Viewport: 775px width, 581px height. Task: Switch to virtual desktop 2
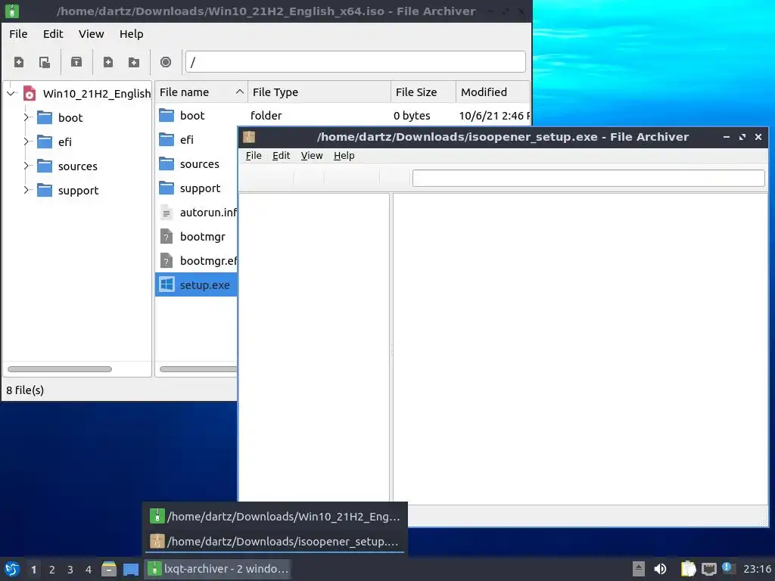[x=52, y=570]
